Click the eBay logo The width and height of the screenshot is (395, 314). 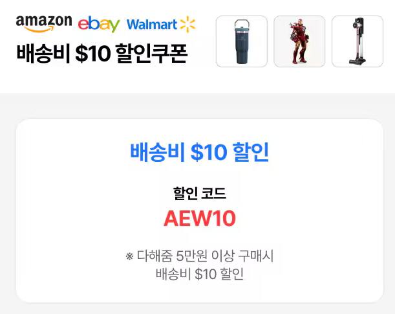point(99,25)
